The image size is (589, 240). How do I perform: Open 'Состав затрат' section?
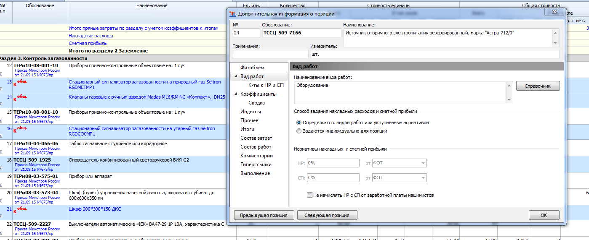point(256,138)
